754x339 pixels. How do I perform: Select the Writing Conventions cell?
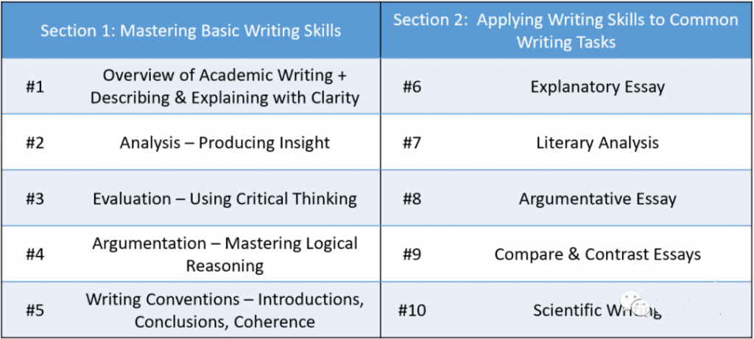point(225,310)
